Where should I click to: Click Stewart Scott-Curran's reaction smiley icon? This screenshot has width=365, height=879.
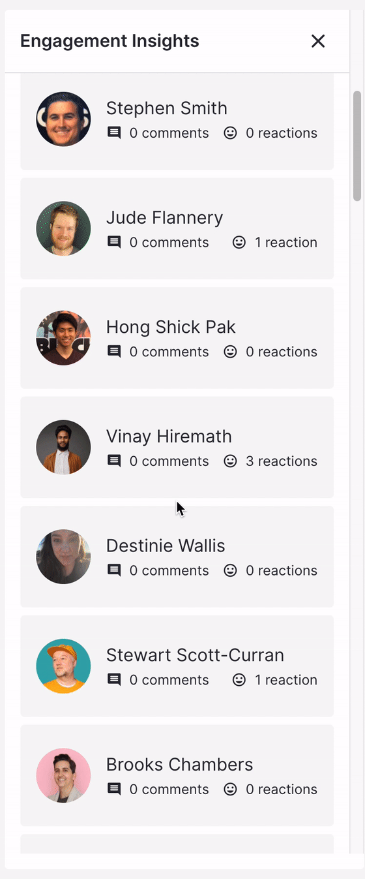[239, 679]
